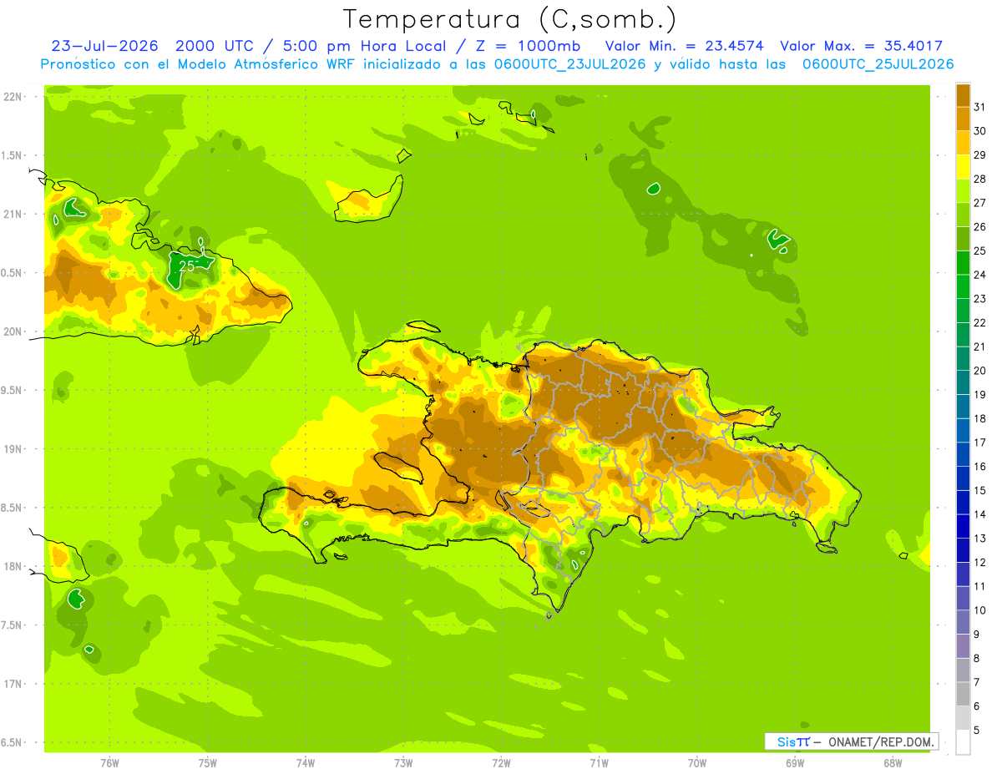Click the '27' colorbar scale label
This screenshot has height=774, width=1002.
click(x=979, y=202)
